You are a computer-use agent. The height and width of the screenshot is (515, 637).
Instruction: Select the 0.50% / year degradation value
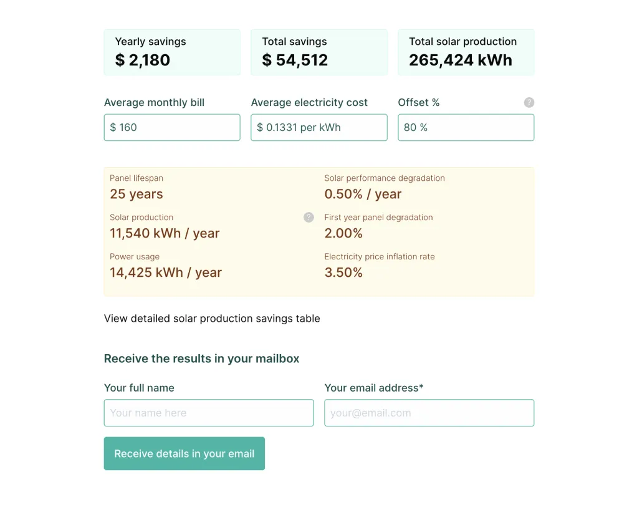(363, 195)
